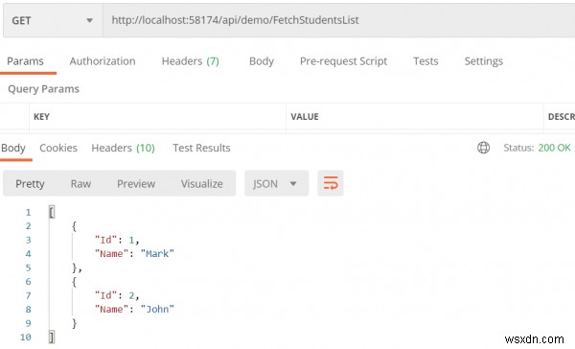Open the Tests tab
The width and height of the screenshot is (575, 349).
(425, 61)
